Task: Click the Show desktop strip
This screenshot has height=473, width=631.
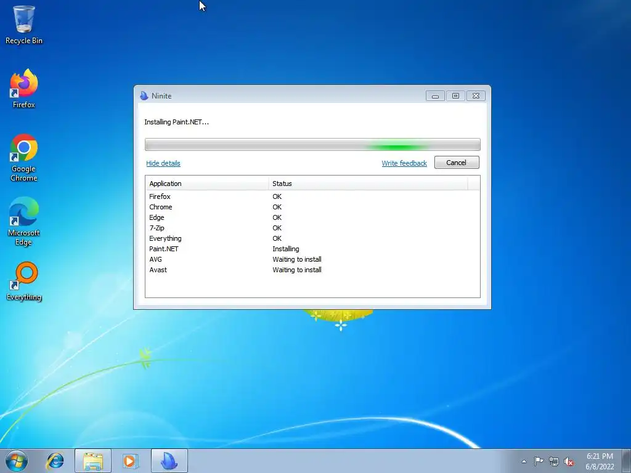Action: click(x=627, y=461)
